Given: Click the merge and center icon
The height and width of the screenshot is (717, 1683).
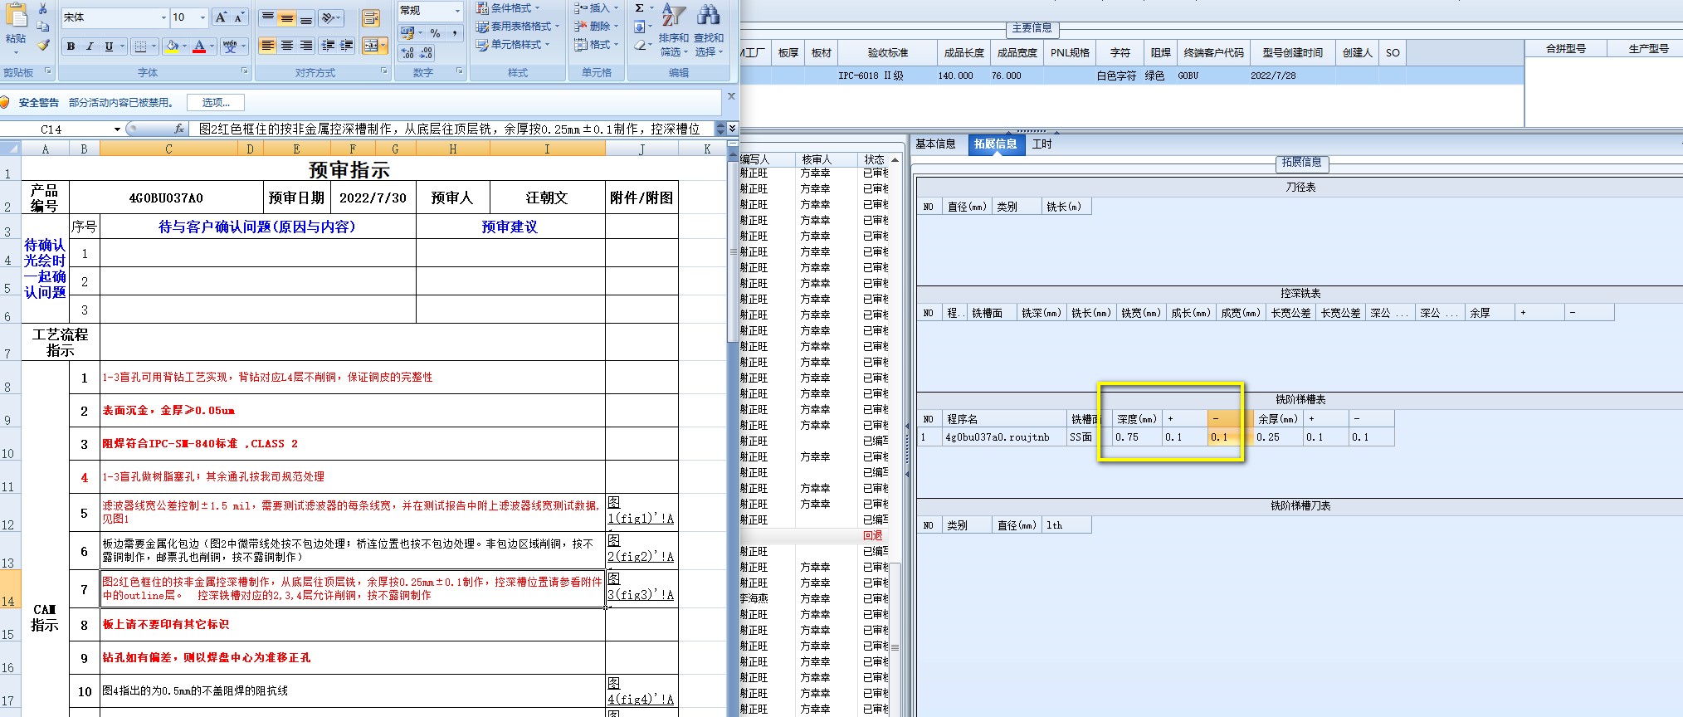Looking at the screenshot, I should (371, 45).
